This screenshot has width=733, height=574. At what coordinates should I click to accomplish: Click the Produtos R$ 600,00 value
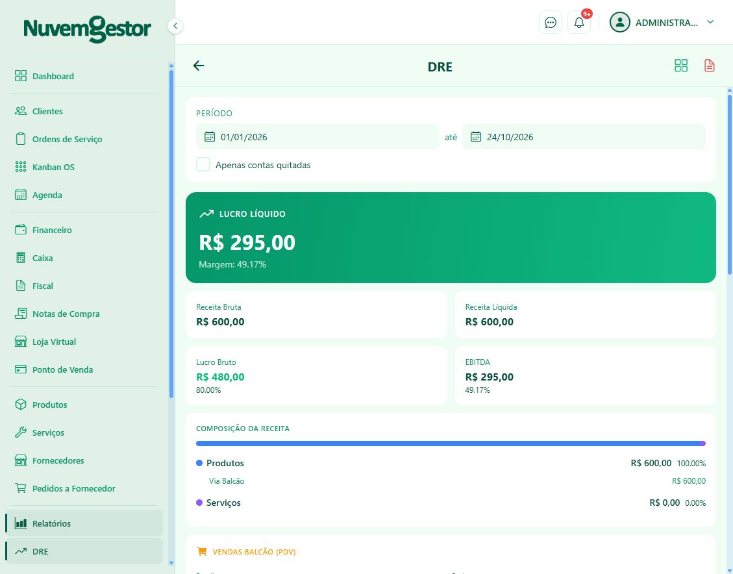(651, 463)
